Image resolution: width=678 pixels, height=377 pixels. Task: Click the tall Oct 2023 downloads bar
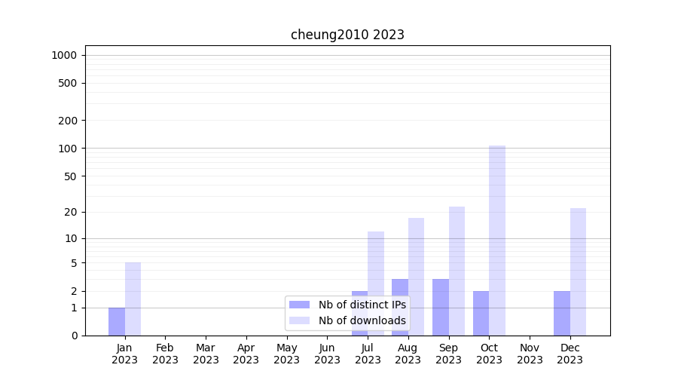point(497,240)
